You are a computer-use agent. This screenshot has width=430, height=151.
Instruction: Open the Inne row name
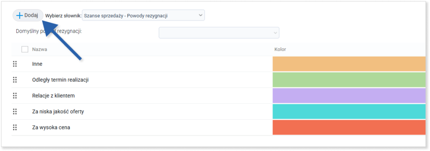(37, 64)
